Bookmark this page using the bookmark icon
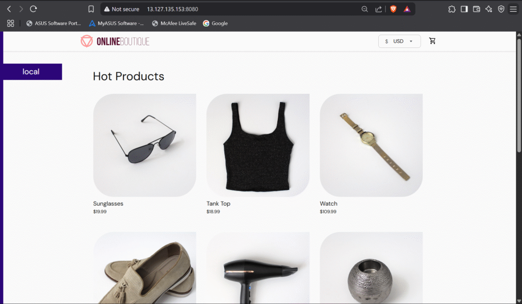522x304 pixels. tap(91, 9)
